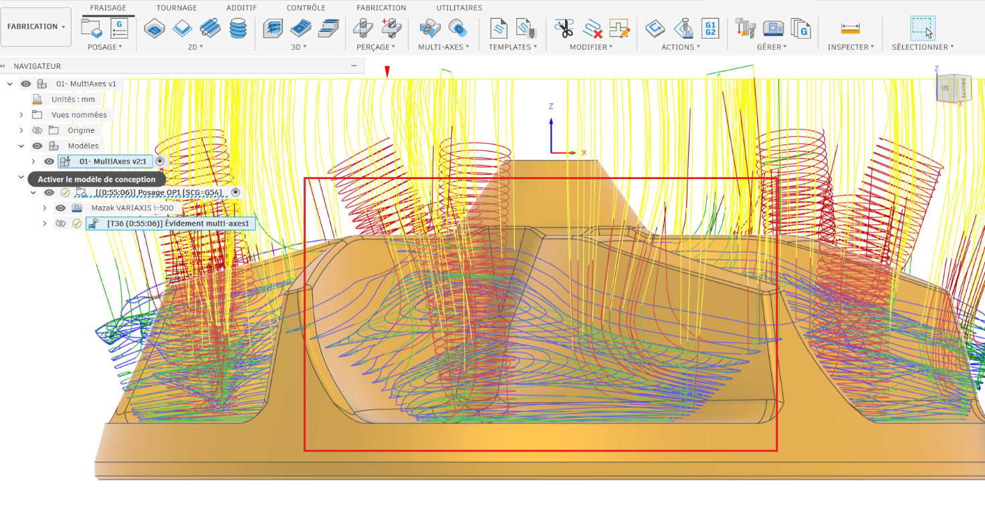985x507 pixels.
Task: Select the 2D adaptive clearing icon
Action: click(156, 28)
